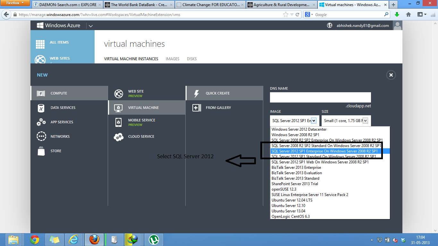Select Virtual Machine Instances tab
This screenshot has height=246, width=438.
tap(131, 59)
